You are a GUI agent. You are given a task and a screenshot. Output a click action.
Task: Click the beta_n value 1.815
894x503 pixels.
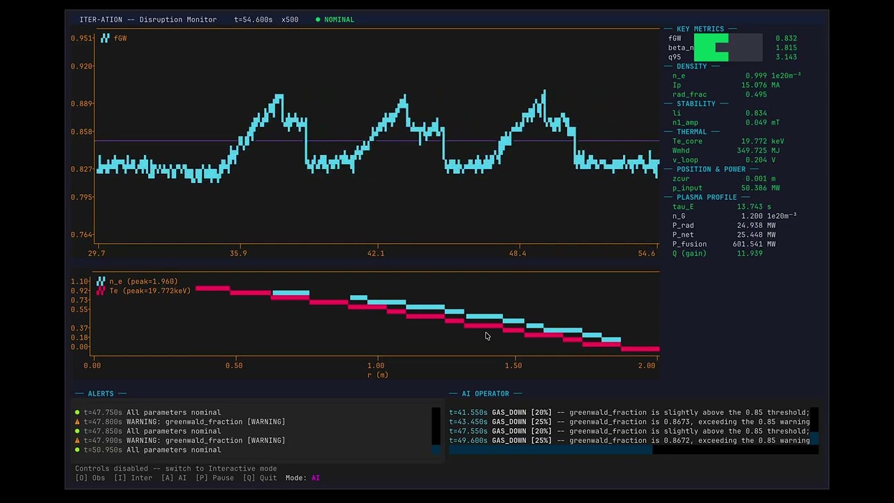(786, 48)
